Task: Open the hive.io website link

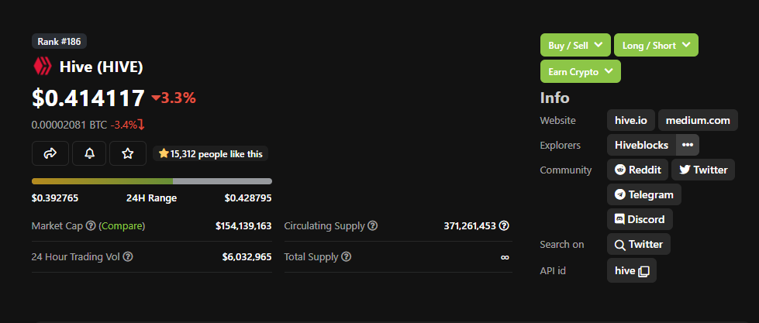Action: tap(631, 120)
